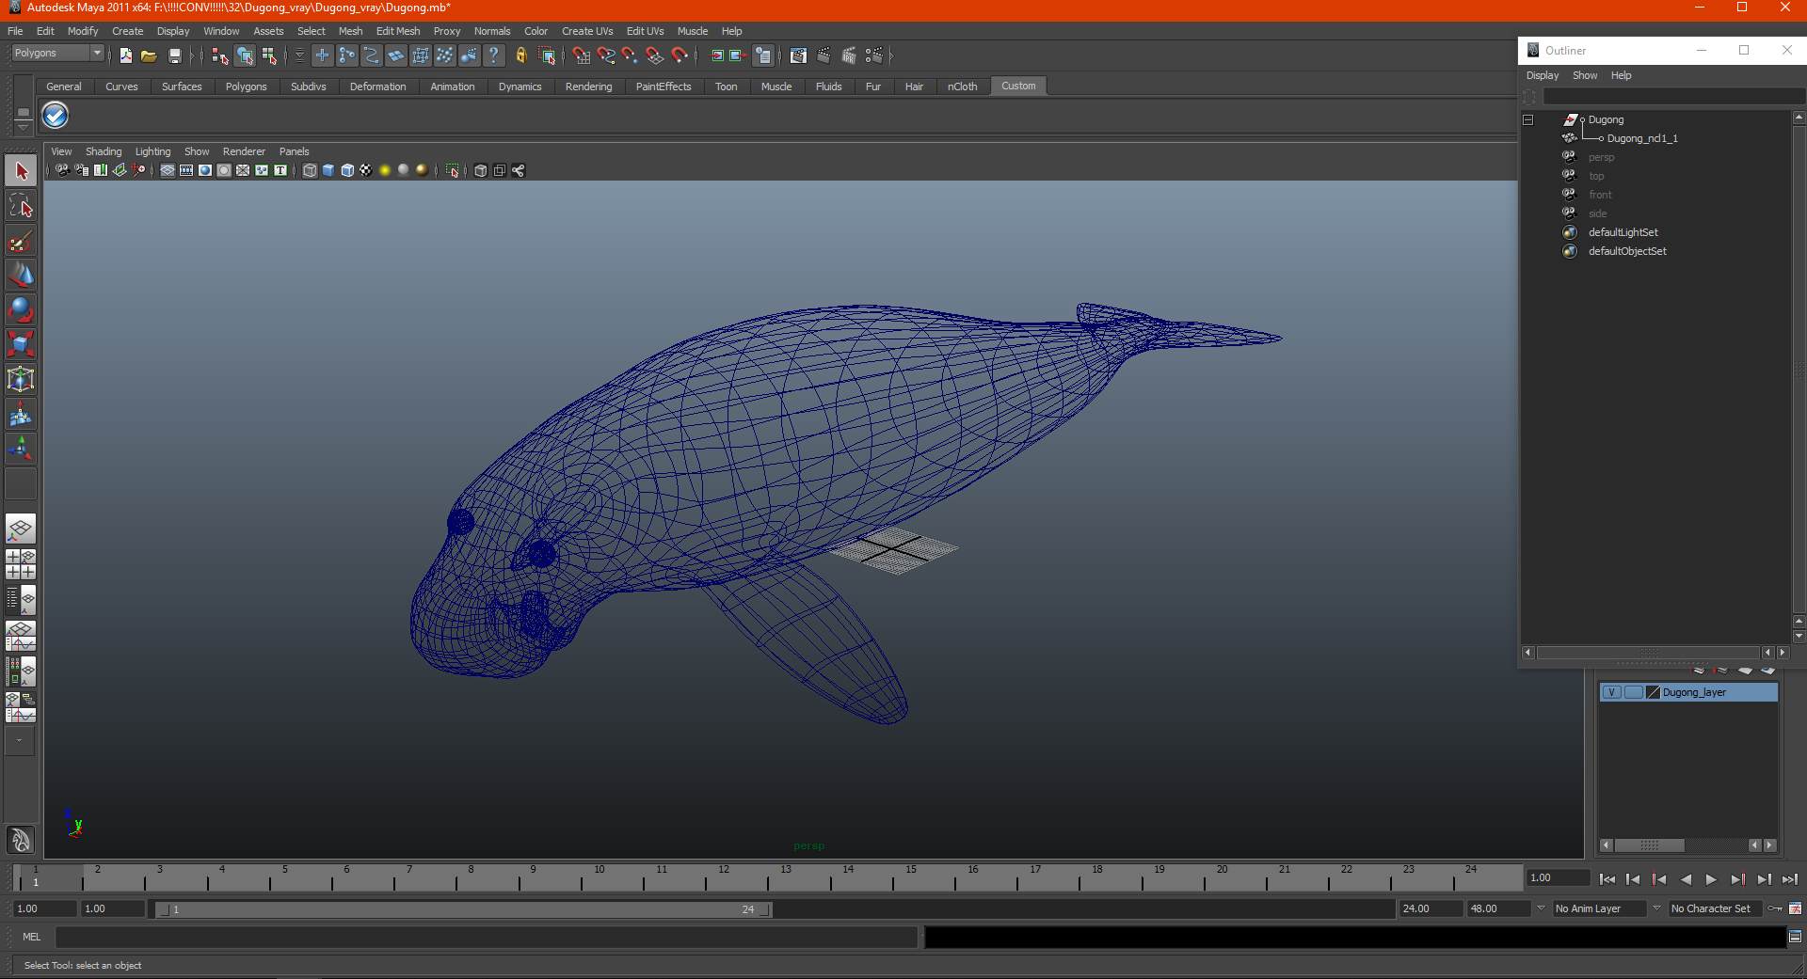Viewport: 1807px width, 979px height.
Task: Expand the toolbox layout bottom arrow
Action: pyautogui.click(x=21, y=740)
